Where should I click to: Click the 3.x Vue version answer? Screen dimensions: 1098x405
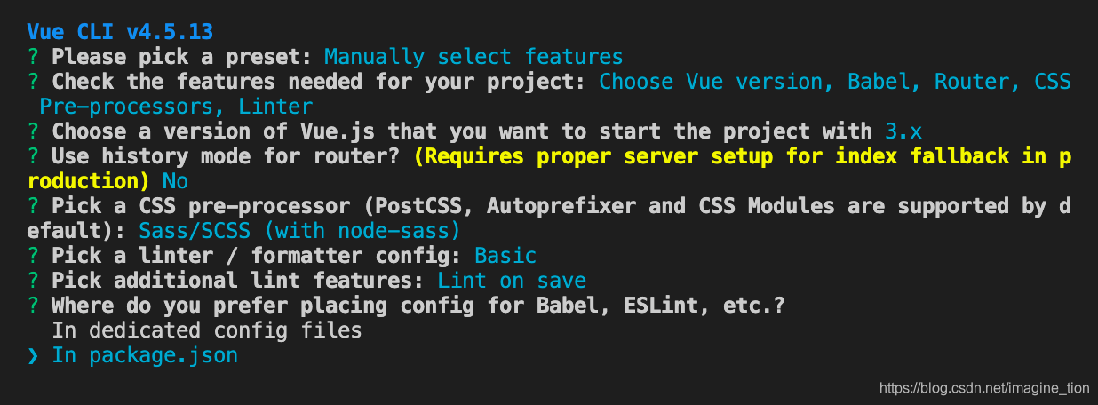tap(903, 131)
